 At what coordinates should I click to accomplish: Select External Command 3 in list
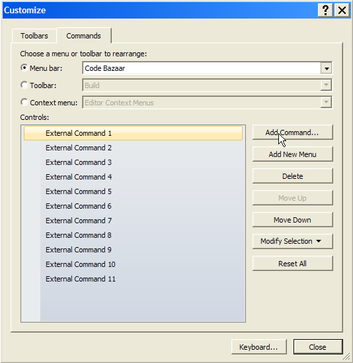click(x=133, y=162)
